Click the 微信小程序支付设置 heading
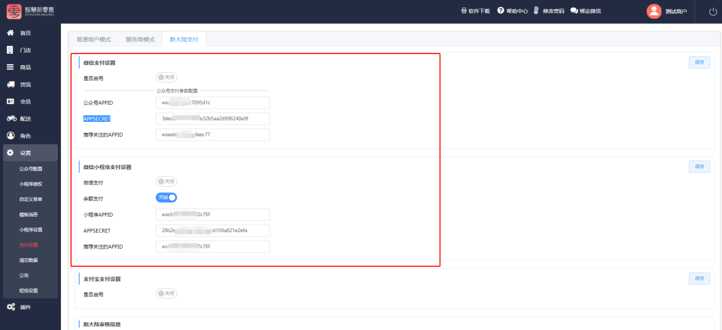The width and height of the screenshot is (722, 330). [x=107, y=167]
